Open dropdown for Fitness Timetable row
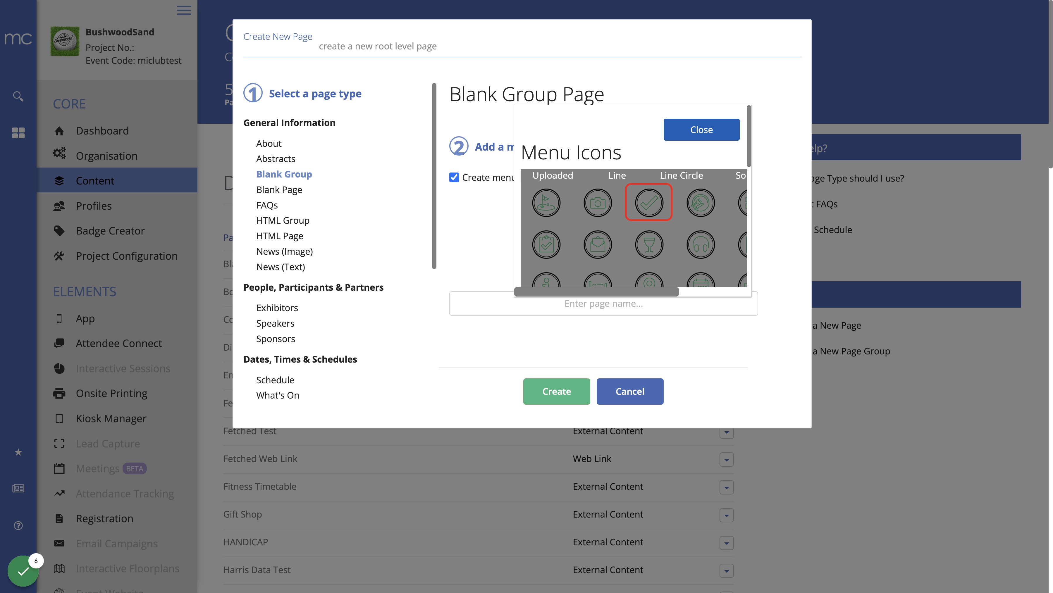Screen dimensions: 1053x593 pyautogui.click(x=726, y=487)
